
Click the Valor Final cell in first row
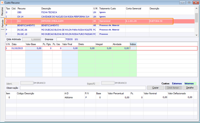pos(70,48)
